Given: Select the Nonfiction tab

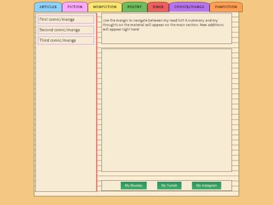Looking at the screenshot, I should (105, 7).
